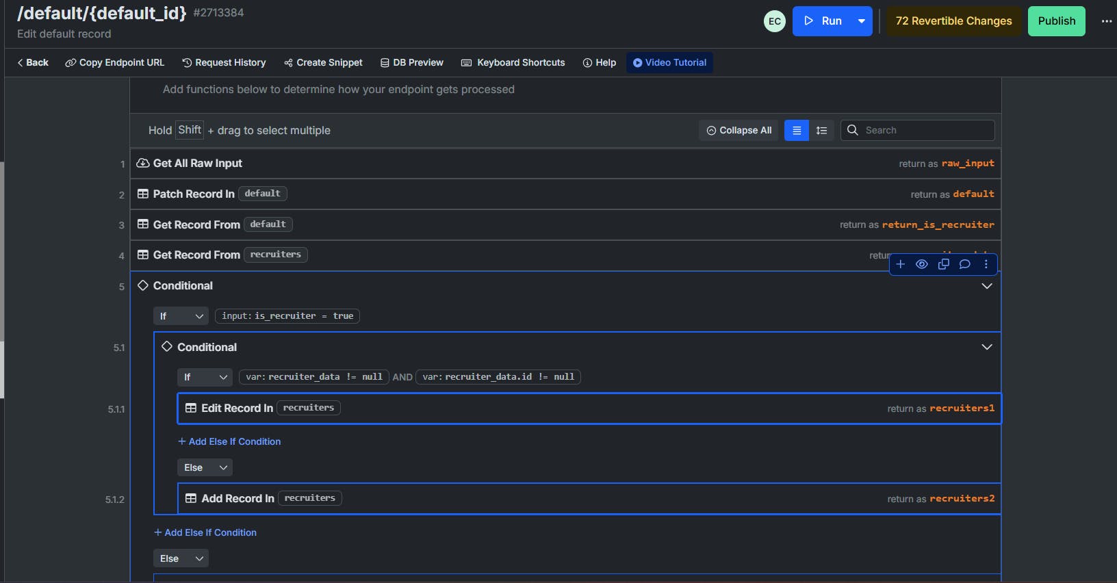The width and height of the screenshot is (1117, 583).
Task: Click the Get All Raw Input cloud icon
Action: click(x=143, y=163)
